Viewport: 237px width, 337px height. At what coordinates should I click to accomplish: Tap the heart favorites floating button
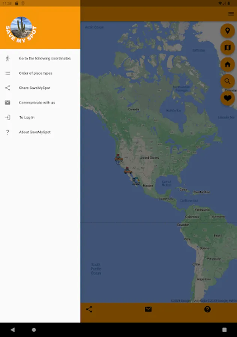coord(227,98)
